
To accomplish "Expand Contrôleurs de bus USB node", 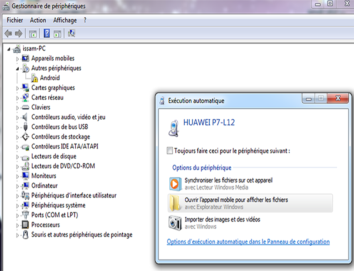I will pyautogui.click(x=17, y=128).
